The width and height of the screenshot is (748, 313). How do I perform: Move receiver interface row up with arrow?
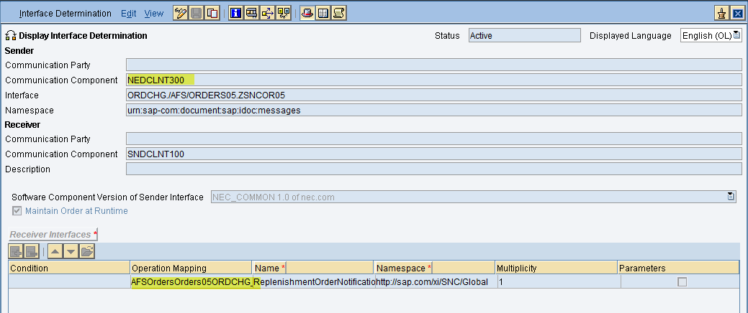[x=55, y=251]
